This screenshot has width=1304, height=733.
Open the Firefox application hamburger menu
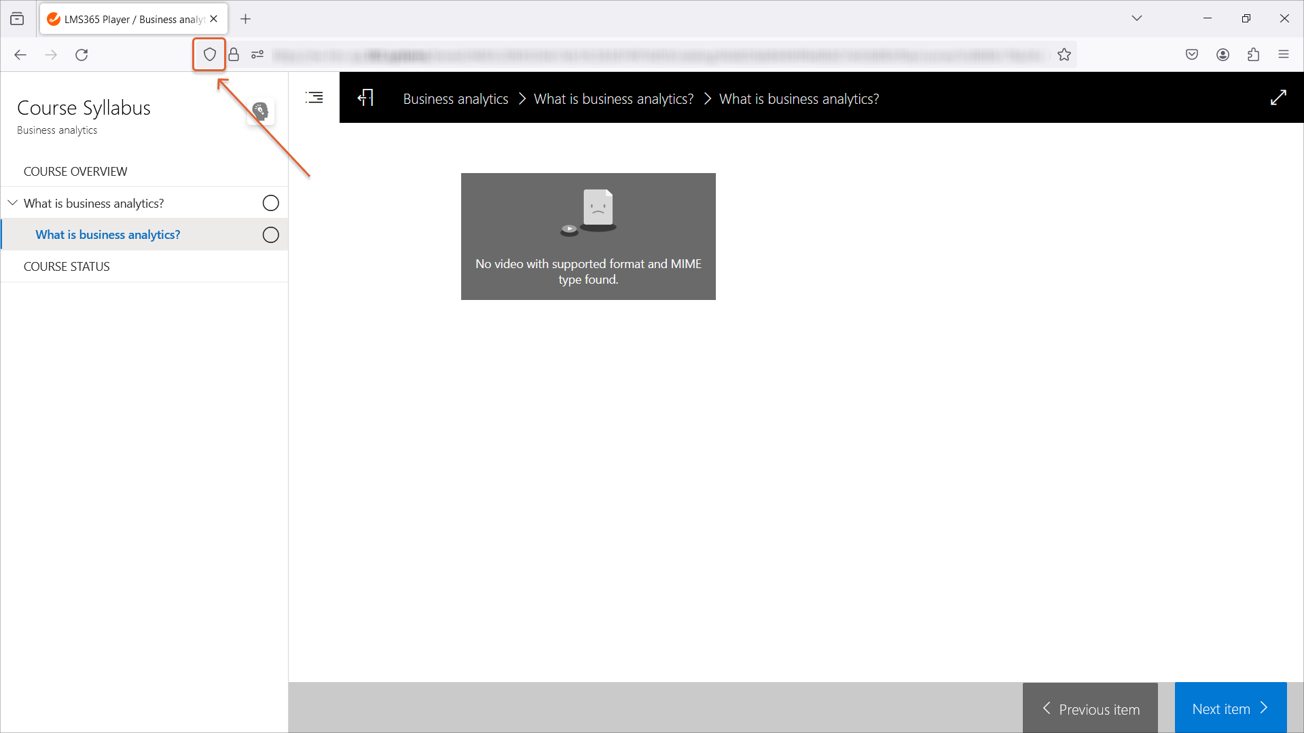click(1284, 55)
